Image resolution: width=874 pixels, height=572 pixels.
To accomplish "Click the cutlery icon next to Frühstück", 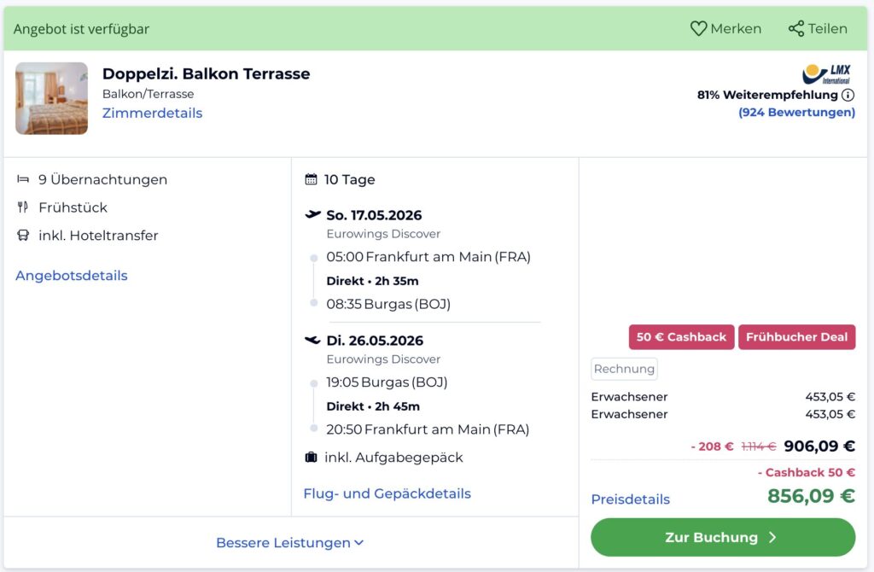I will pyautogui.click(x=21, y=207).
